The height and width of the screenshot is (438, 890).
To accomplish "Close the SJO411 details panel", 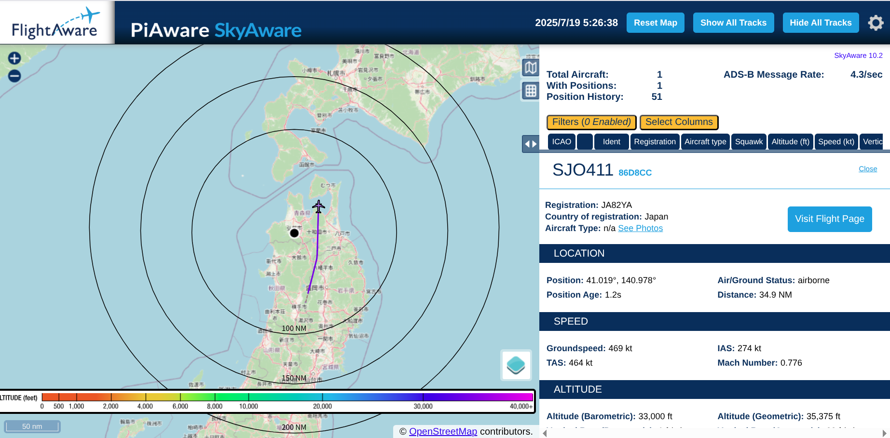I will coord(867,169).
